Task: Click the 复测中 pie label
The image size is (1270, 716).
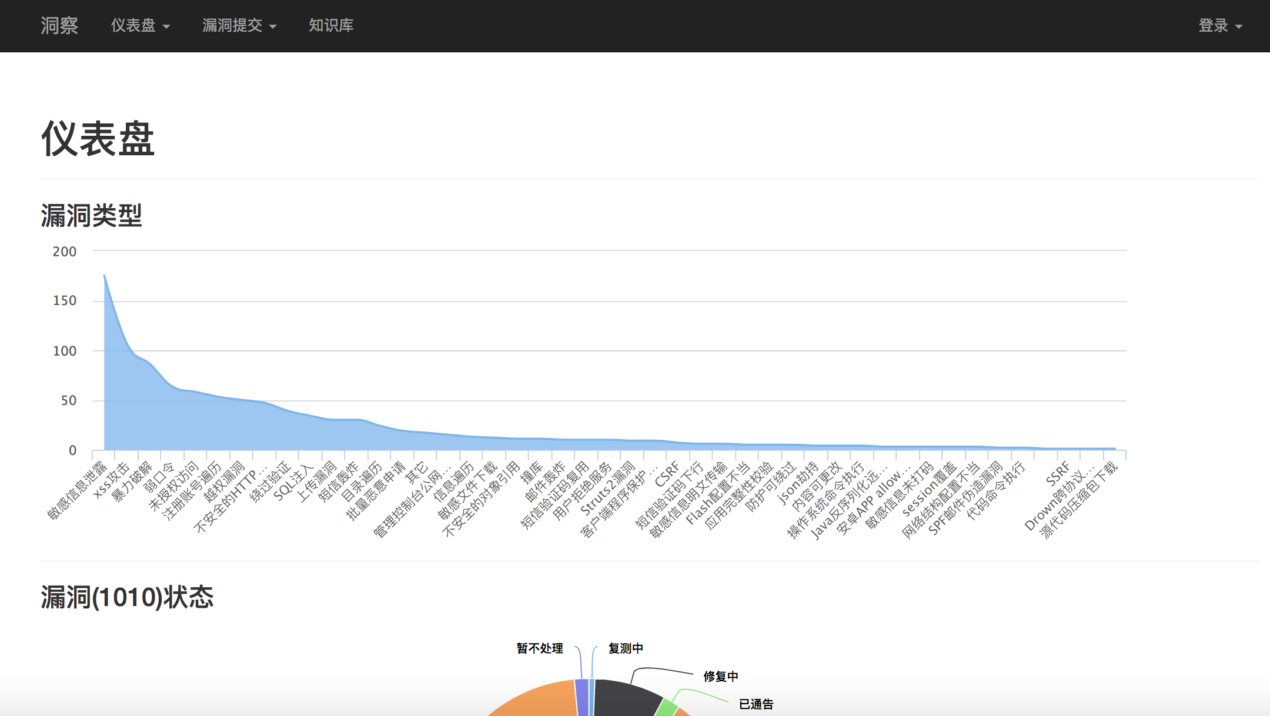Action: point(626,648)
